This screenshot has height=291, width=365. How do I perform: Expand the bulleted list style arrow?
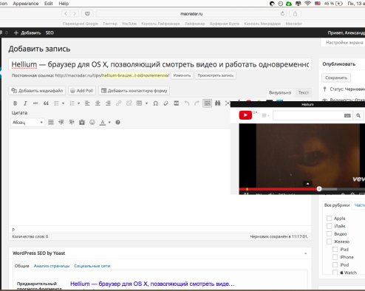pyautogui.click(x=63, y=103)
